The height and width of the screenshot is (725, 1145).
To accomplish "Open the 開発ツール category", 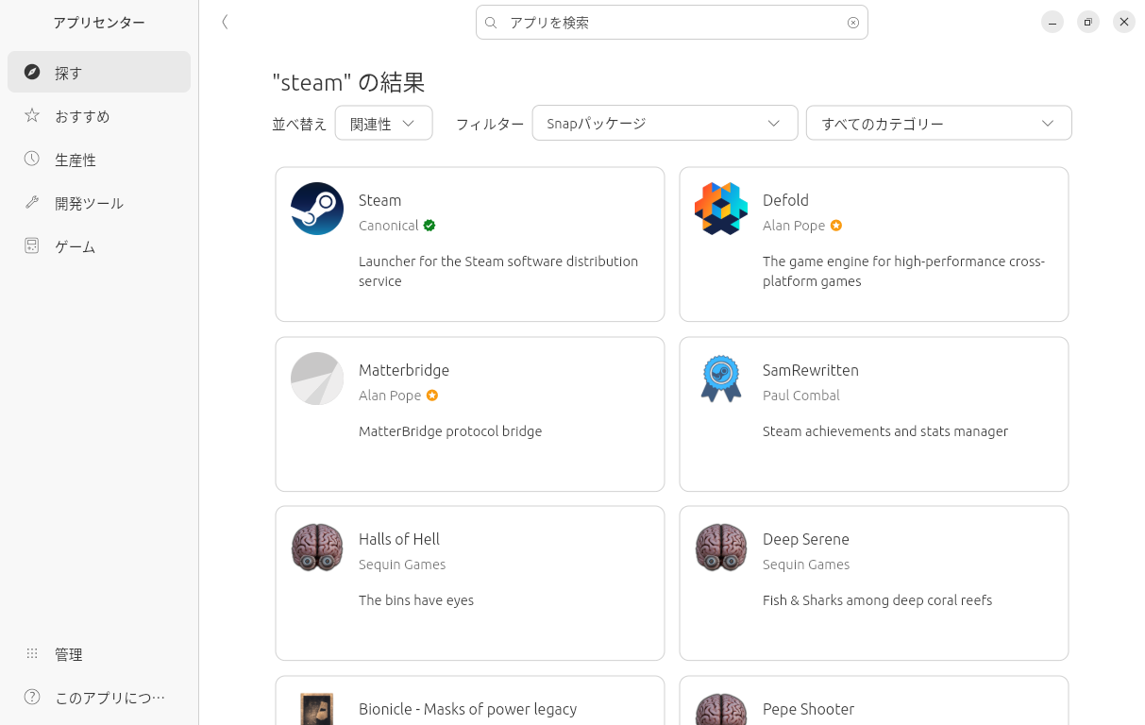I will pyautogui.click(x=99, y=202).
